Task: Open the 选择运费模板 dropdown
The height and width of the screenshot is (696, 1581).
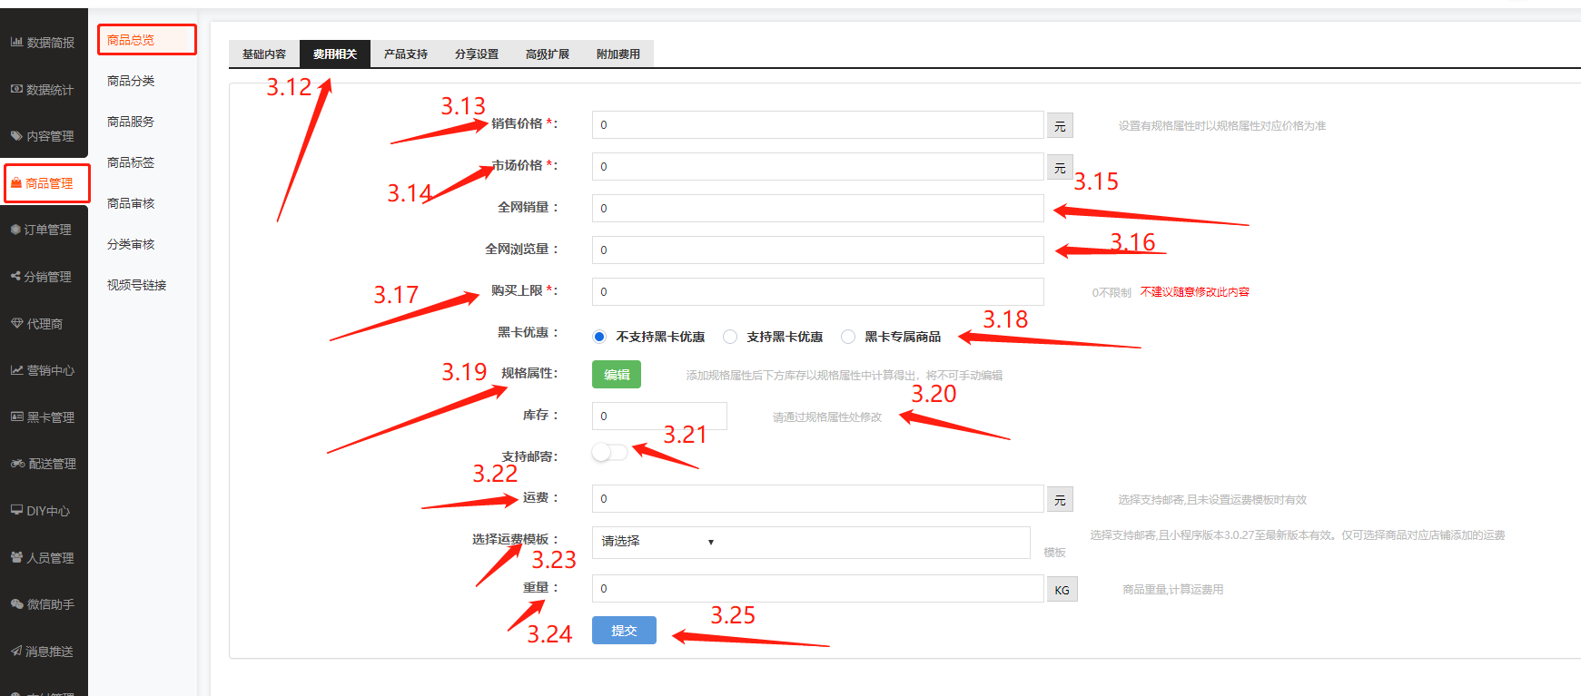Action: [x=810, y=542]
